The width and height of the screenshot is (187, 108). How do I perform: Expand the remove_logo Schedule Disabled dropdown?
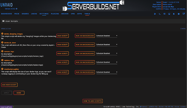(107, 53)
